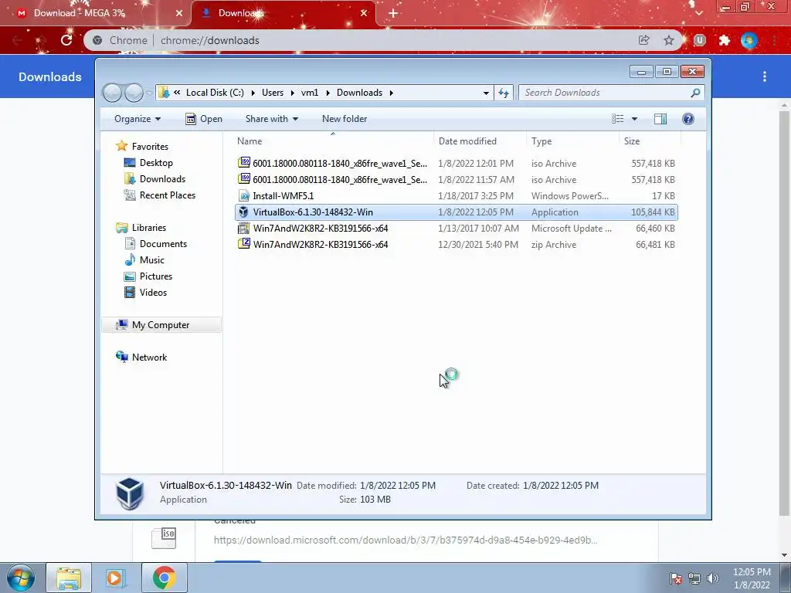Open the Windows Start menu
The height and width of the screenshot is (593, 791).
click(20, 578)
